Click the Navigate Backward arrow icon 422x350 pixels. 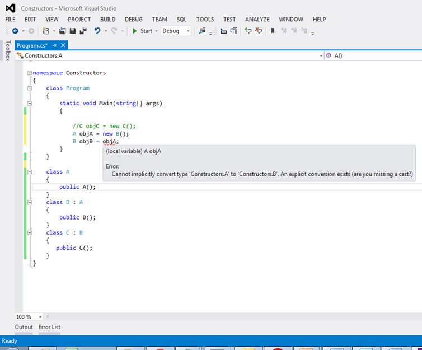[x=15, y=31]
